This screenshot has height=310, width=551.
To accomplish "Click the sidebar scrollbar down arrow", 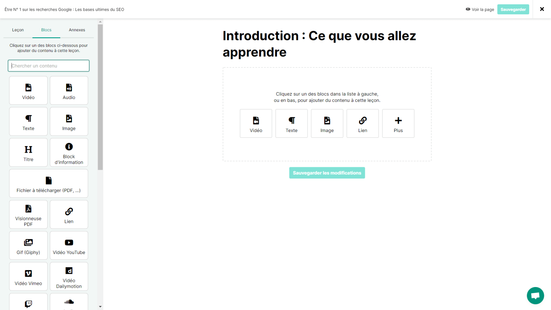I will point(100,307).
